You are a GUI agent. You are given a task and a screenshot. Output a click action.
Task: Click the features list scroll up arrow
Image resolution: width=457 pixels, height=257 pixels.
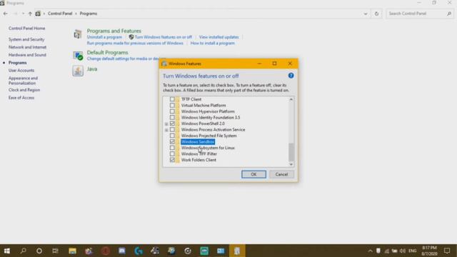click(291, 100)
